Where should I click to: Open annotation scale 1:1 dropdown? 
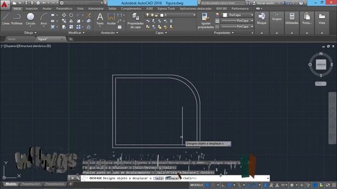click(284, 185)
